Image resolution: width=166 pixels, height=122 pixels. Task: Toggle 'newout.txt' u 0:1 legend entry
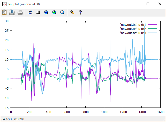[x=133, y=24]
